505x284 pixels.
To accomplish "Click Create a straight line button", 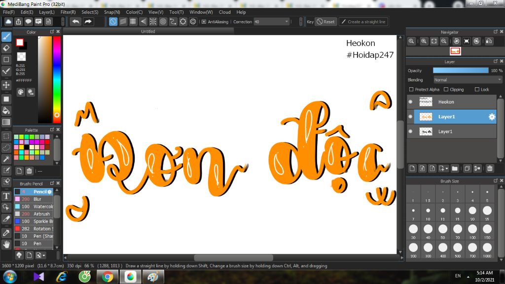I will [363, 22].
